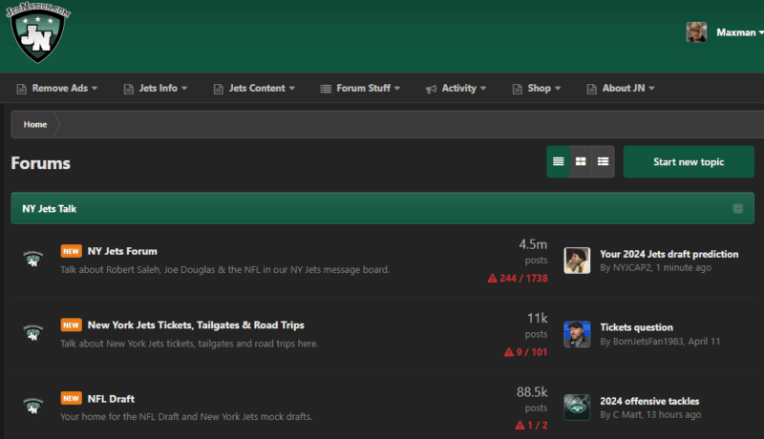
Task: Click NEW badge beside New York Jets Tickets
Action: click(x=71, y=325)
